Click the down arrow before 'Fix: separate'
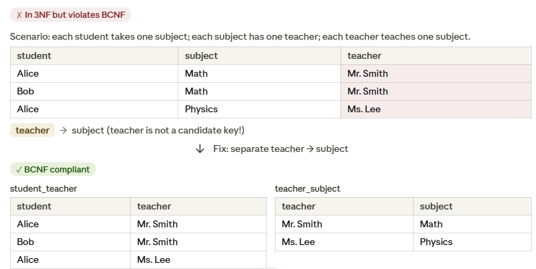Screen dimensions: 536x269 click(200, 149)
